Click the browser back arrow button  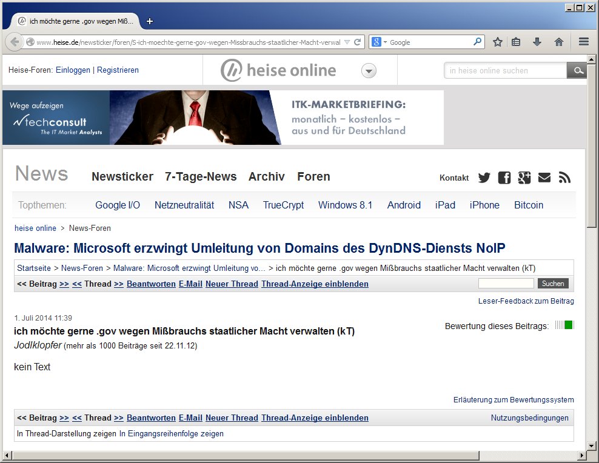tap(15, 42)
